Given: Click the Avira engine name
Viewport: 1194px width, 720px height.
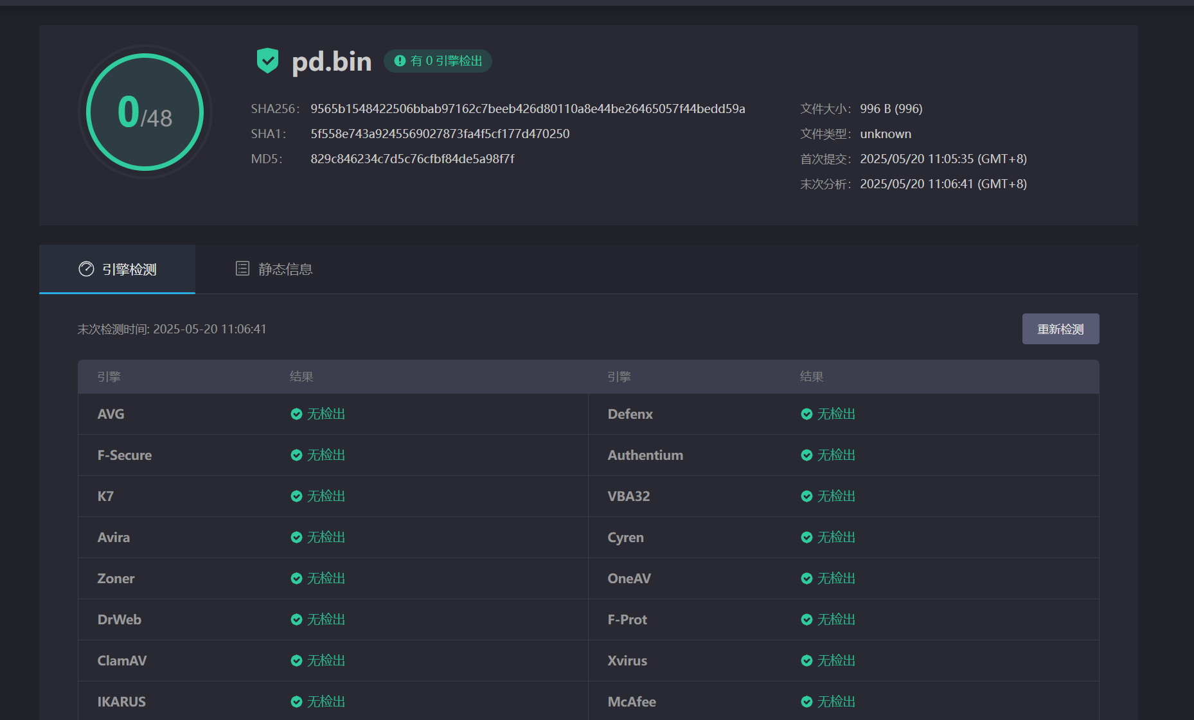Looking at the screenshot, I should pos(114,538).
